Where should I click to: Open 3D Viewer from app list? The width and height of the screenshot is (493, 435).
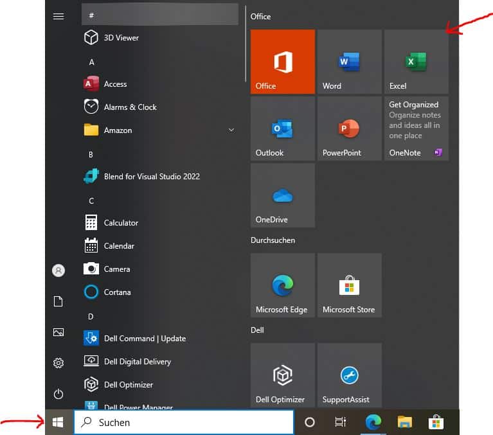coord(159,38)
